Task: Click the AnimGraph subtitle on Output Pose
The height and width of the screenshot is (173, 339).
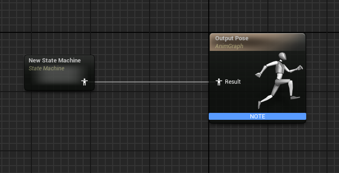Action: click(x=229, y=46)
